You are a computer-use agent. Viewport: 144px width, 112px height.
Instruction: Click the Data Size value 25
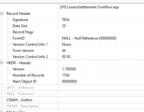64,26
